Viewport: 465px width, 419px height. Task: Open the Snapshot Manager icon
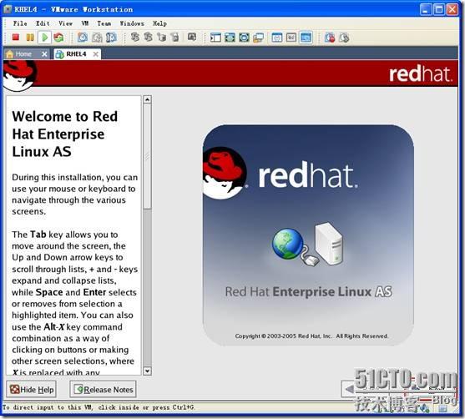[x=111, y=38]
